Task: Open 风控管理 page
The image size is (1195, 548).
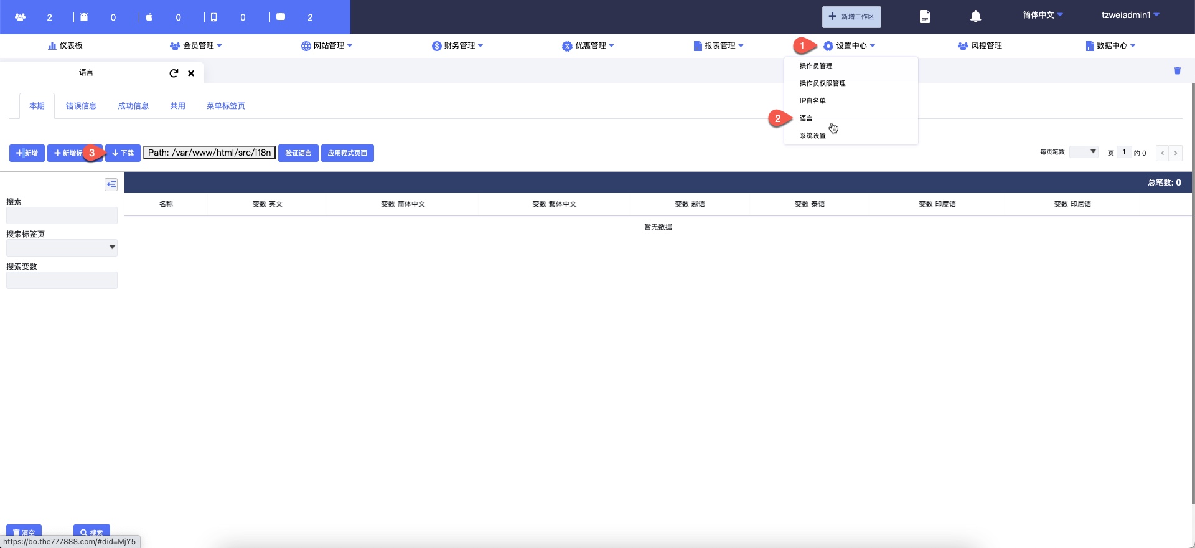Action: coord(980,45)
